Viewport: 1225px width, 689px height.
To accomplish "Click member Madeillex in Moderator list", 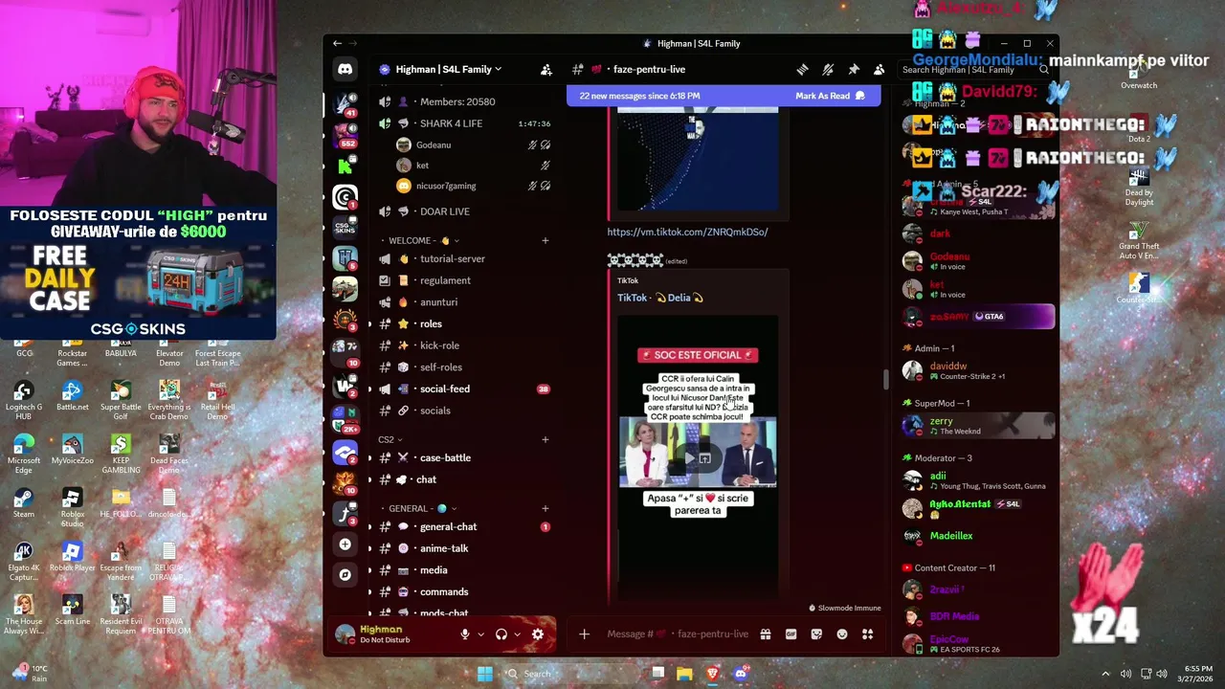I will point(976,536).
